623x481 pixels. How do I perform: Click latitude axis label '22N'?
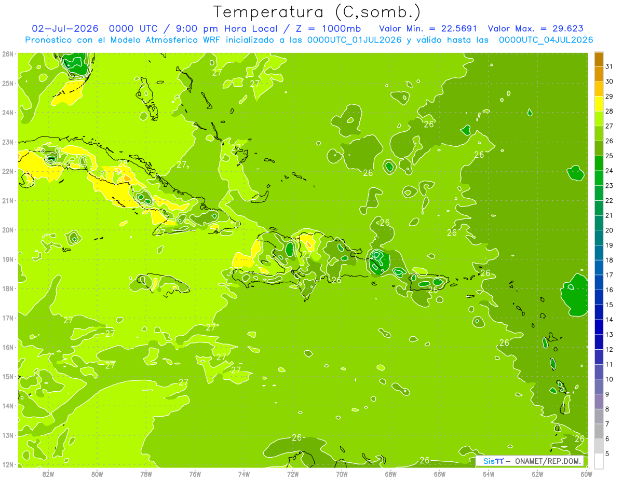tap(8, 171)
